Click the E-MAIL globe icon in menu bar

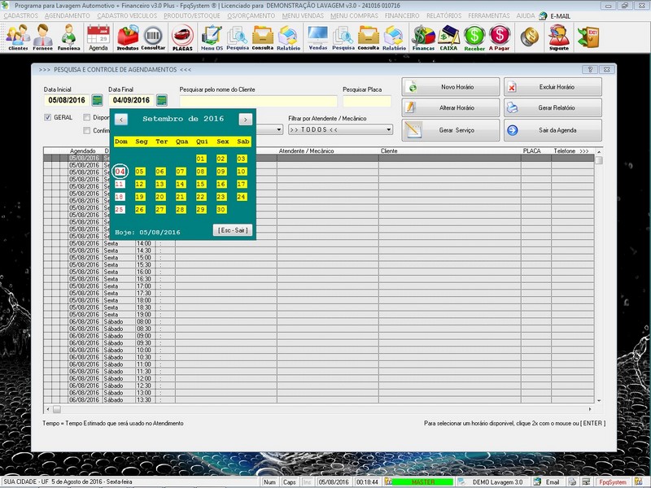tap(543, 15)
